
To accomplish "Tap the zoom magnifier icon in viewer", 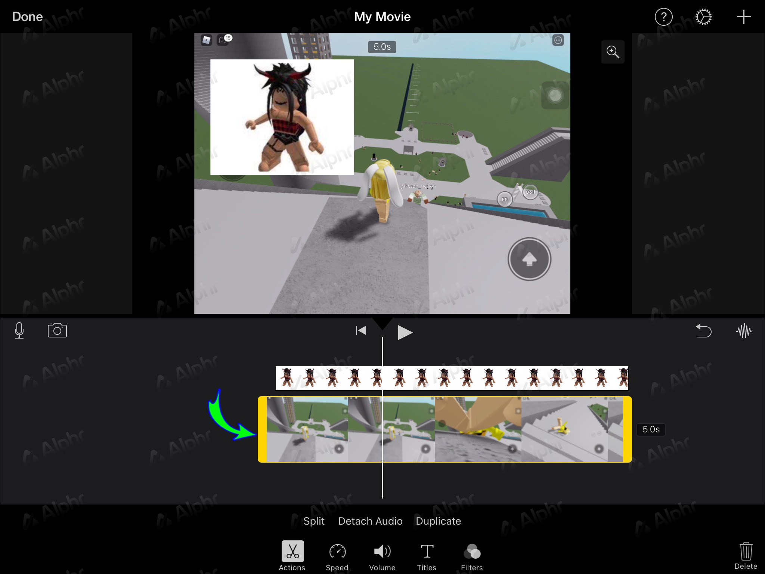I will click(x=613, y=52).
